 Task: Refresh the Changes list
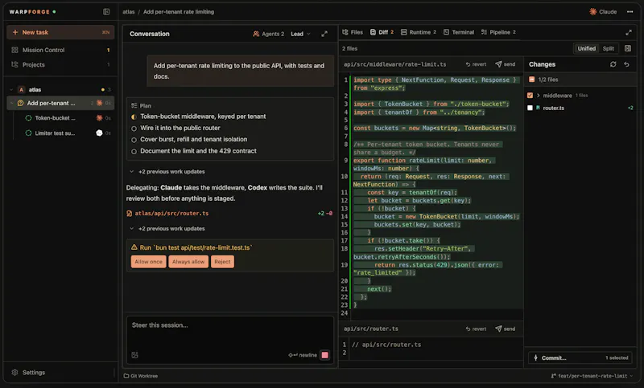(x=613, y=64)
